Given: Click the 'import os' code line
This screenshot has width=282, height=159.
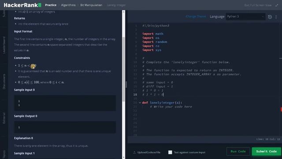Looking at the screenshot, I should pyautogui.click(x=151, y=38).
